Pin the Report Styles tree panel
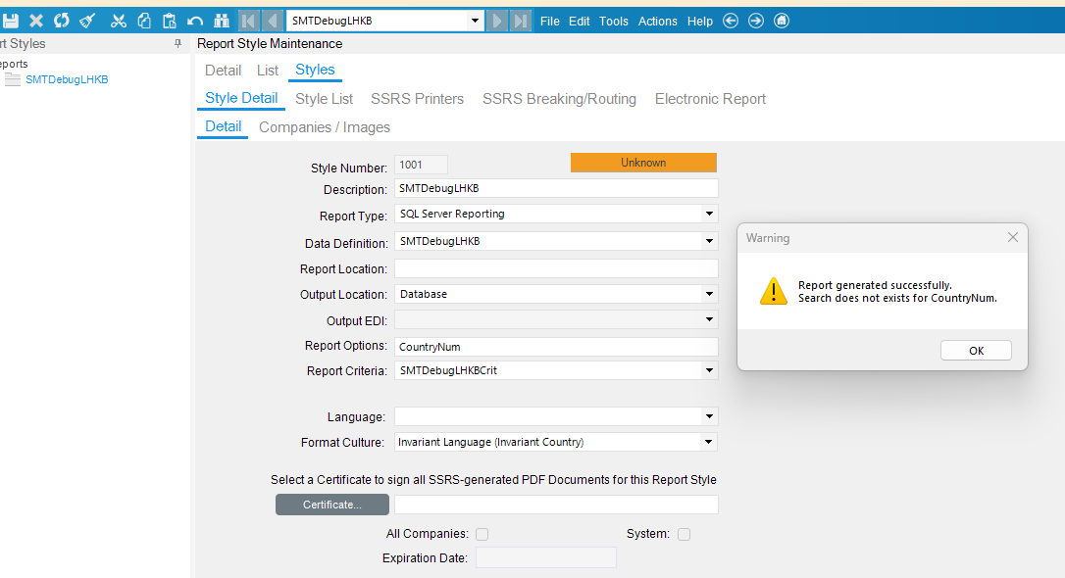 pyautogui.click(x=177, y=43)
